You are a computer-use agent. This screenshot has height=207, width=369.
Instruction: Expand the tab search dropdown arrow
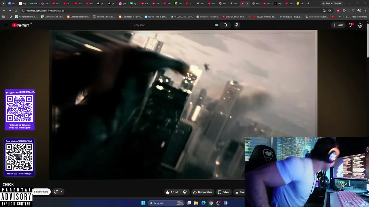pos(3,3)
